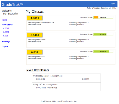This screenshot has width=119, height=104.
Task: Click the 4.001J Final Project Due planner entry
Action: tap(46, 88)
